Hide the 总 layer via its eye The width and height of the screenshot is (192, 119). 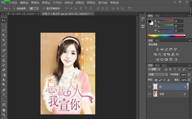coord(149,87)
